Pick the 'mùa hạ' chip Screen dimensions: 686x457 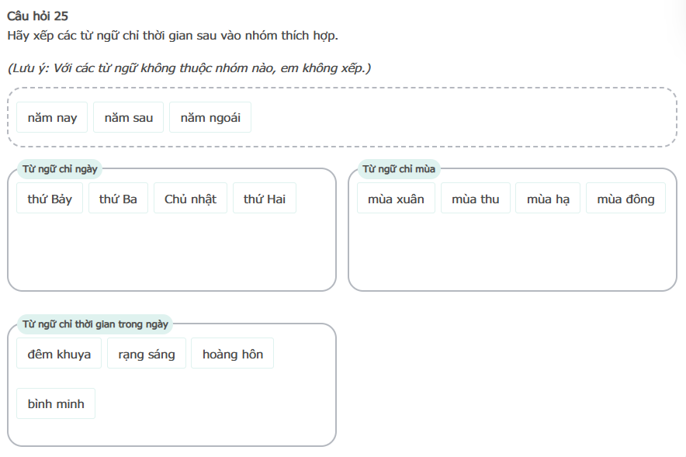(548, 199)
